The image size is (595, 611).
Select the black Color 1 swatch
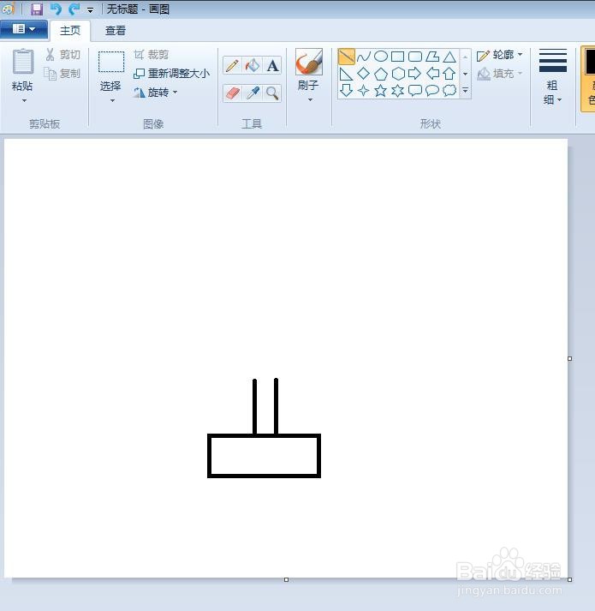(591, 62)
